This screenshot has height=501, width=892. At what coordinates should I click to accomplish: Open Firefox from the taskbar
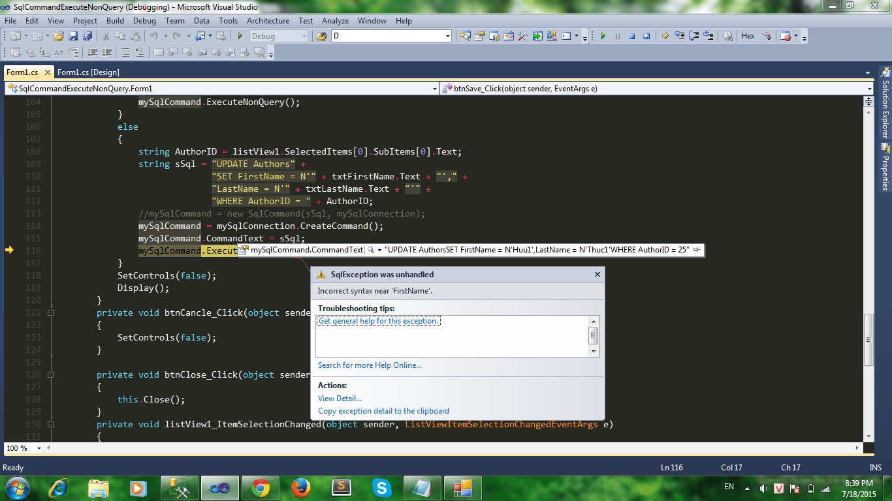click(301, 487)
